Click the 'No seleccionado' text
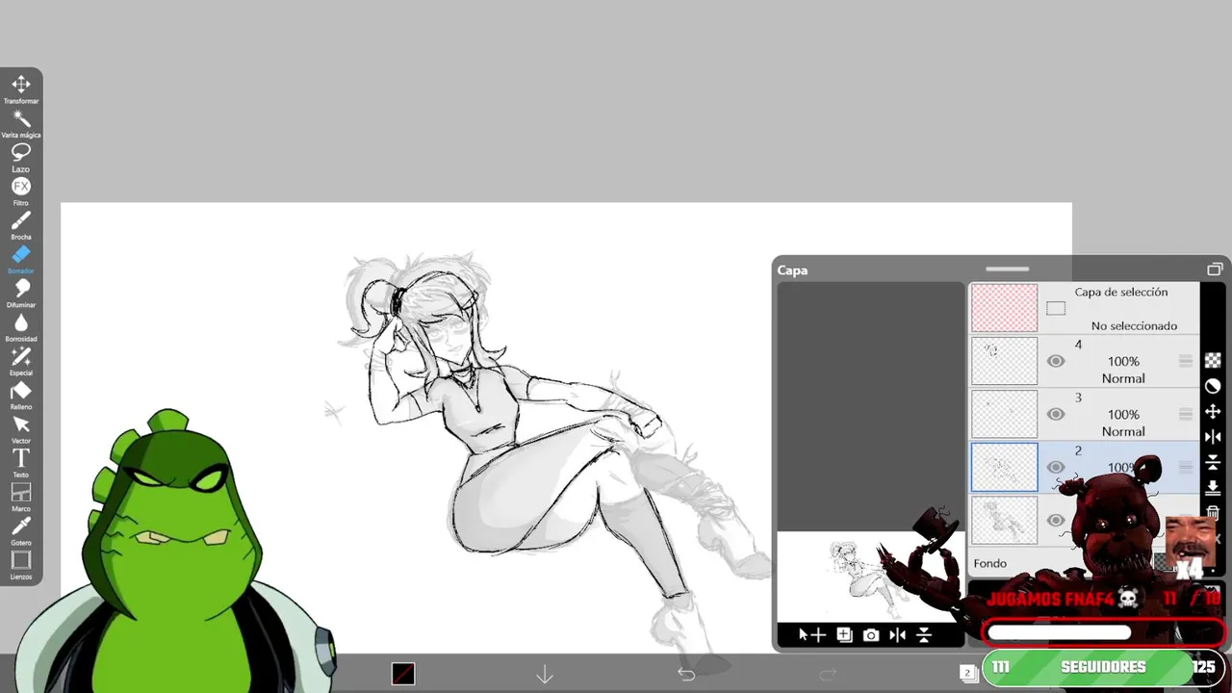 coord(1134,325)
